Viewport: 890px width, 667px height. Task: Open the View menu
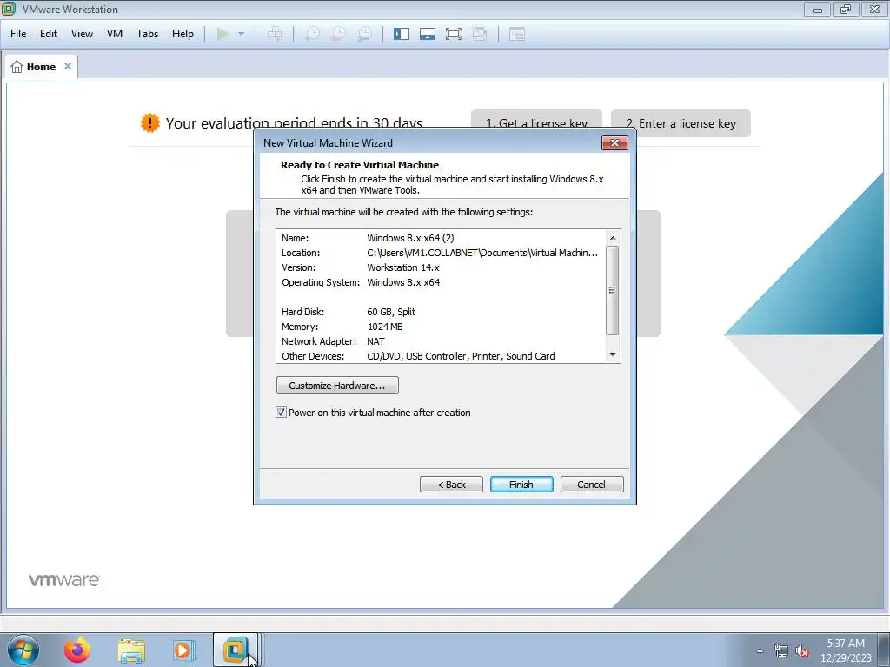(82, 34)
